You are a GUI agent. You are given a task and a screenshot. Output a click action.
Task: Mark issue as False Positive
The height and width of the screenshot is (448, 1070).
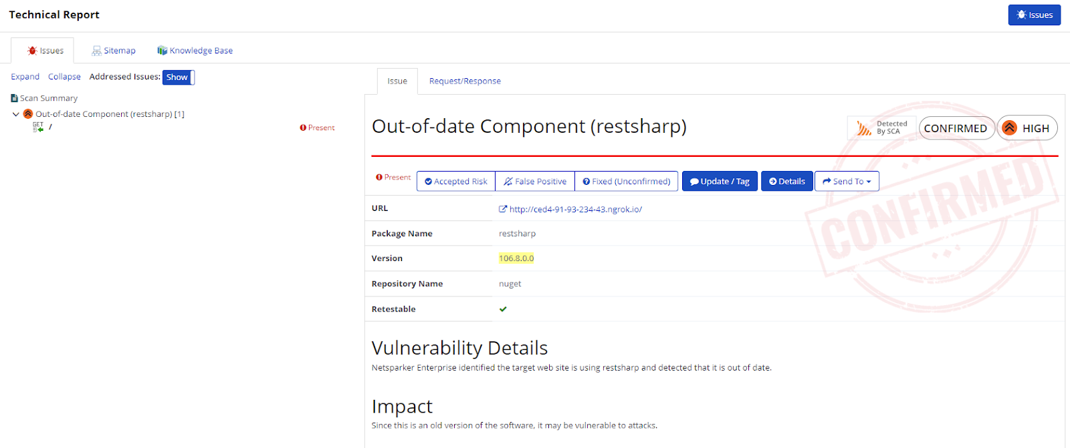tap(535, 182)
